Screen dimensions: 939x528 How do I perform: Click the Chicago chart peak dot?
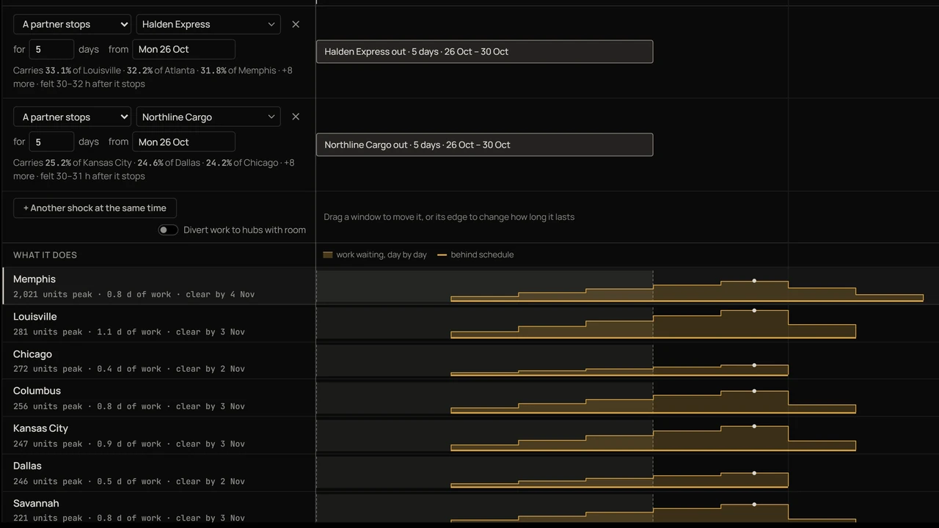754,365
